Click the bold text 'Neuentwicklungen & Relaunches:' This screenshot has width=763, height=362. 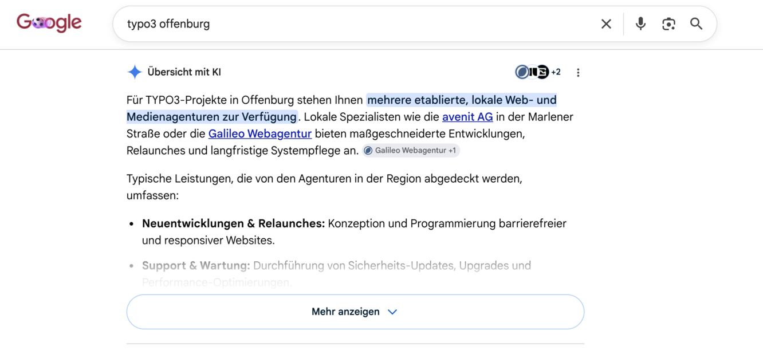point(234,223)
